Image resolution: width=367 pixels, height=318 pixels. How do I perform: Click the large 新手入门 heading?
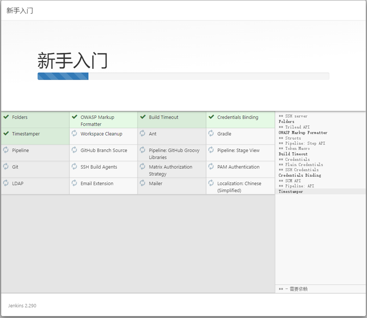73,60
